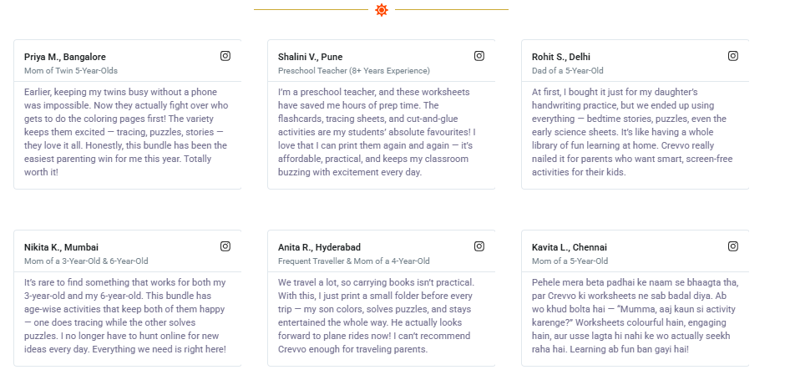
Task: Click the 'Dad of a 5-Year-Old' subtitle
Action: pos(568,71)
